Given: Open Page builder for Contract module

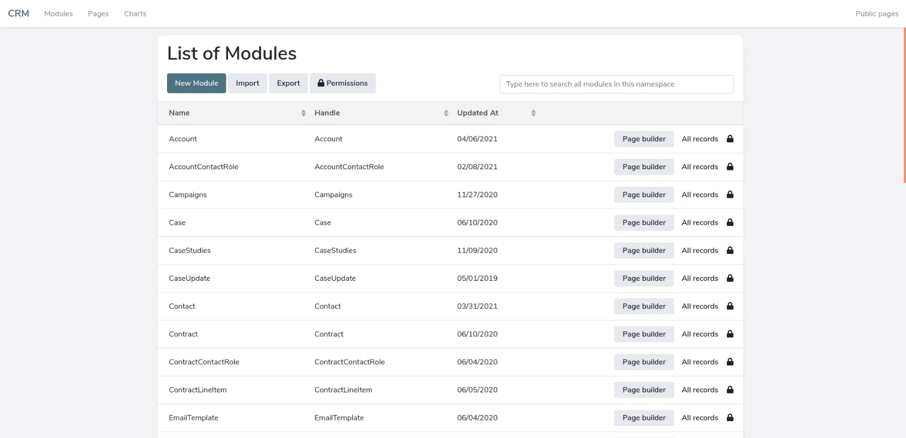Looking at the screenshot, I should tap(644, 334).
